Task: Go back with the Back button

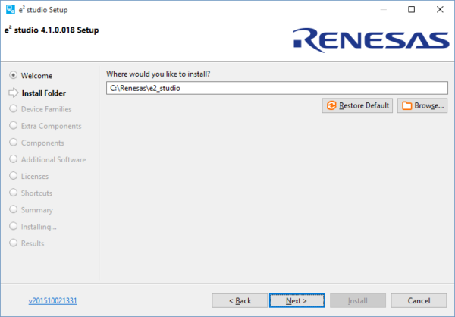Action: (x=240, y=300)
